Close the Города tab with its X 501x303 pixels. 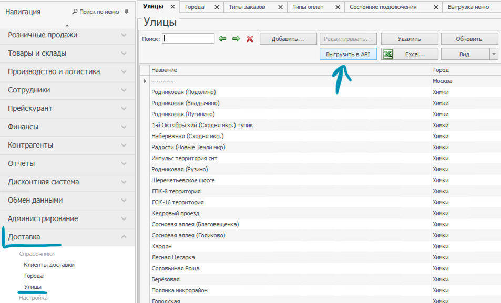(216, 7)
